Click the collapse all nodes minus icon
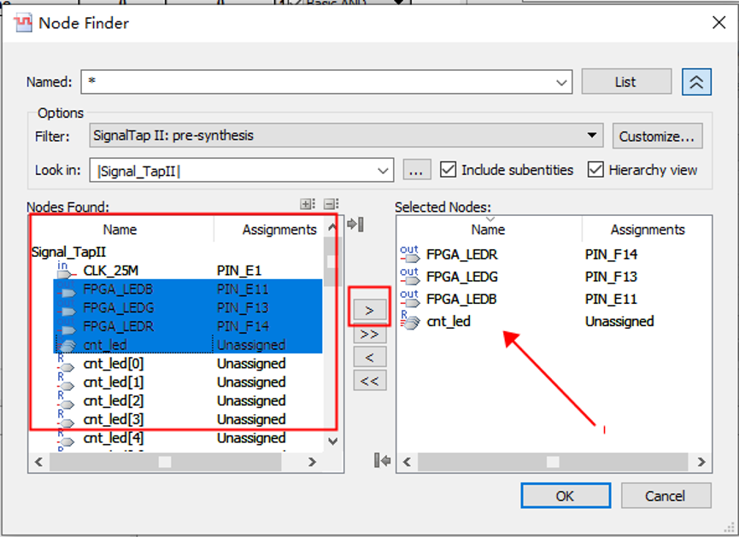The image size is (739, 537). [331, 204]
